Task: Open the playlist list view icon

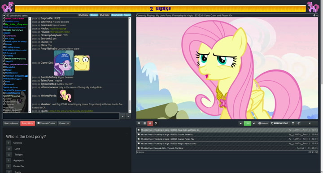Action: [144, 123]
